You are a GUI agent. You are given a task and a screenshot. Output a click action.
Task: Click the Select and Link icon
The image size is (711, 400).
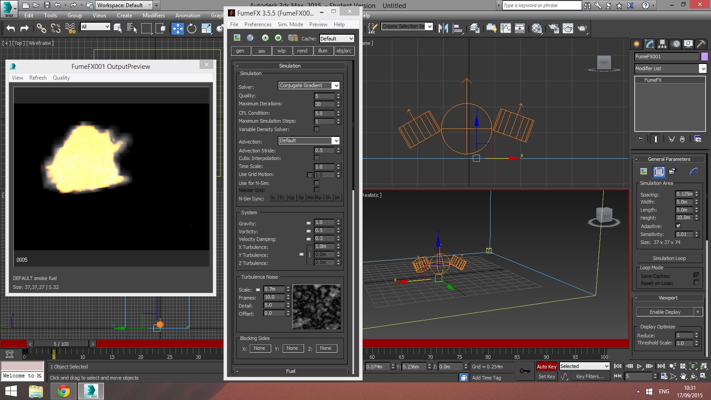pos(41,28)
